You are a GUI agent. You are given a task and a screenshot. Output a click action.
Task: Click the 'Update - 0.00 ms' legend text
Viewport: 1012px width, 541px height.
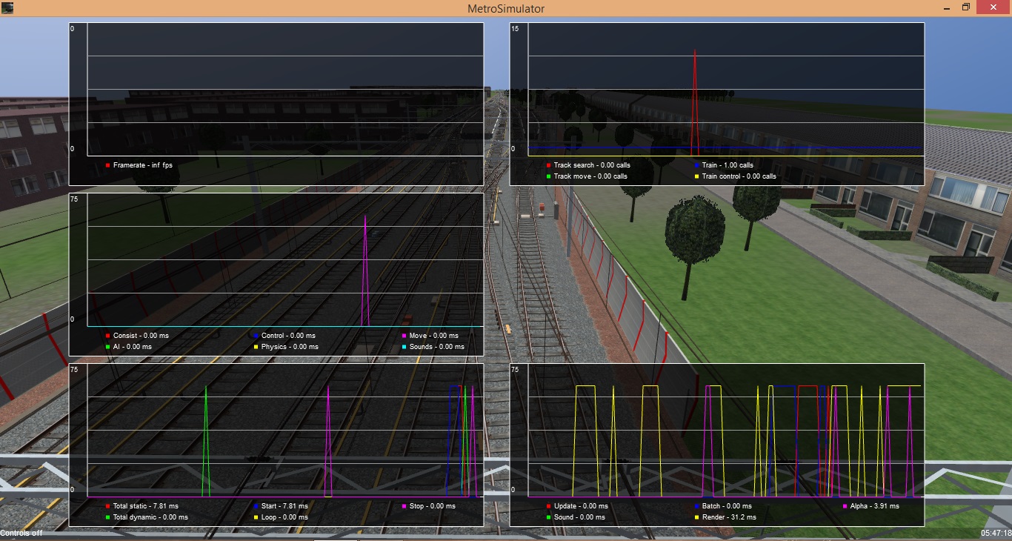[x=581, y=506]
